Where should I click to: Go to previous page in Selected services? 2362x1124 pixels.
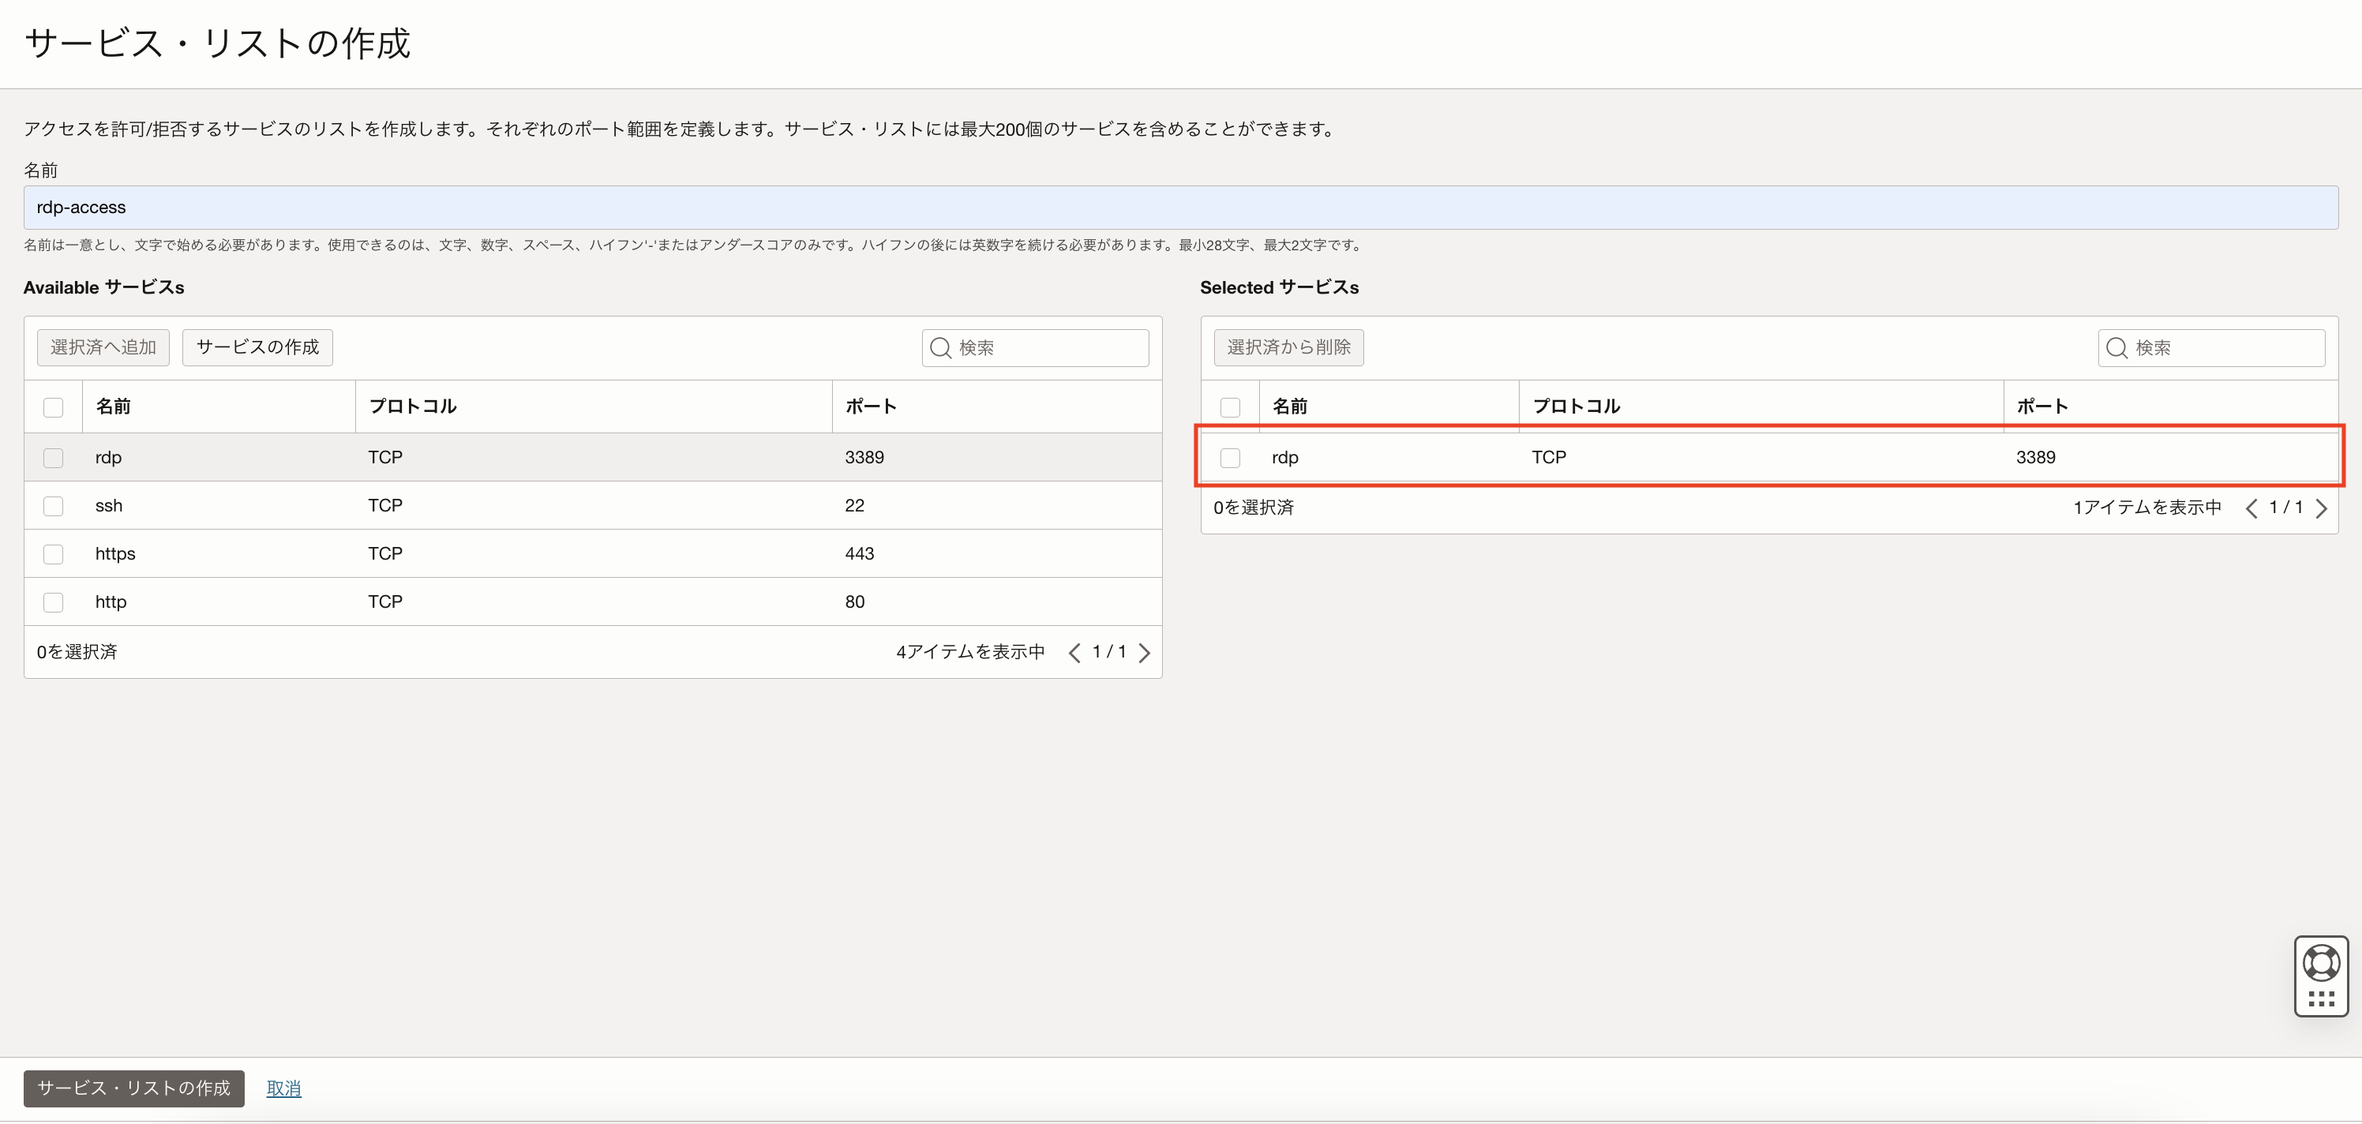click(2251, 509)
